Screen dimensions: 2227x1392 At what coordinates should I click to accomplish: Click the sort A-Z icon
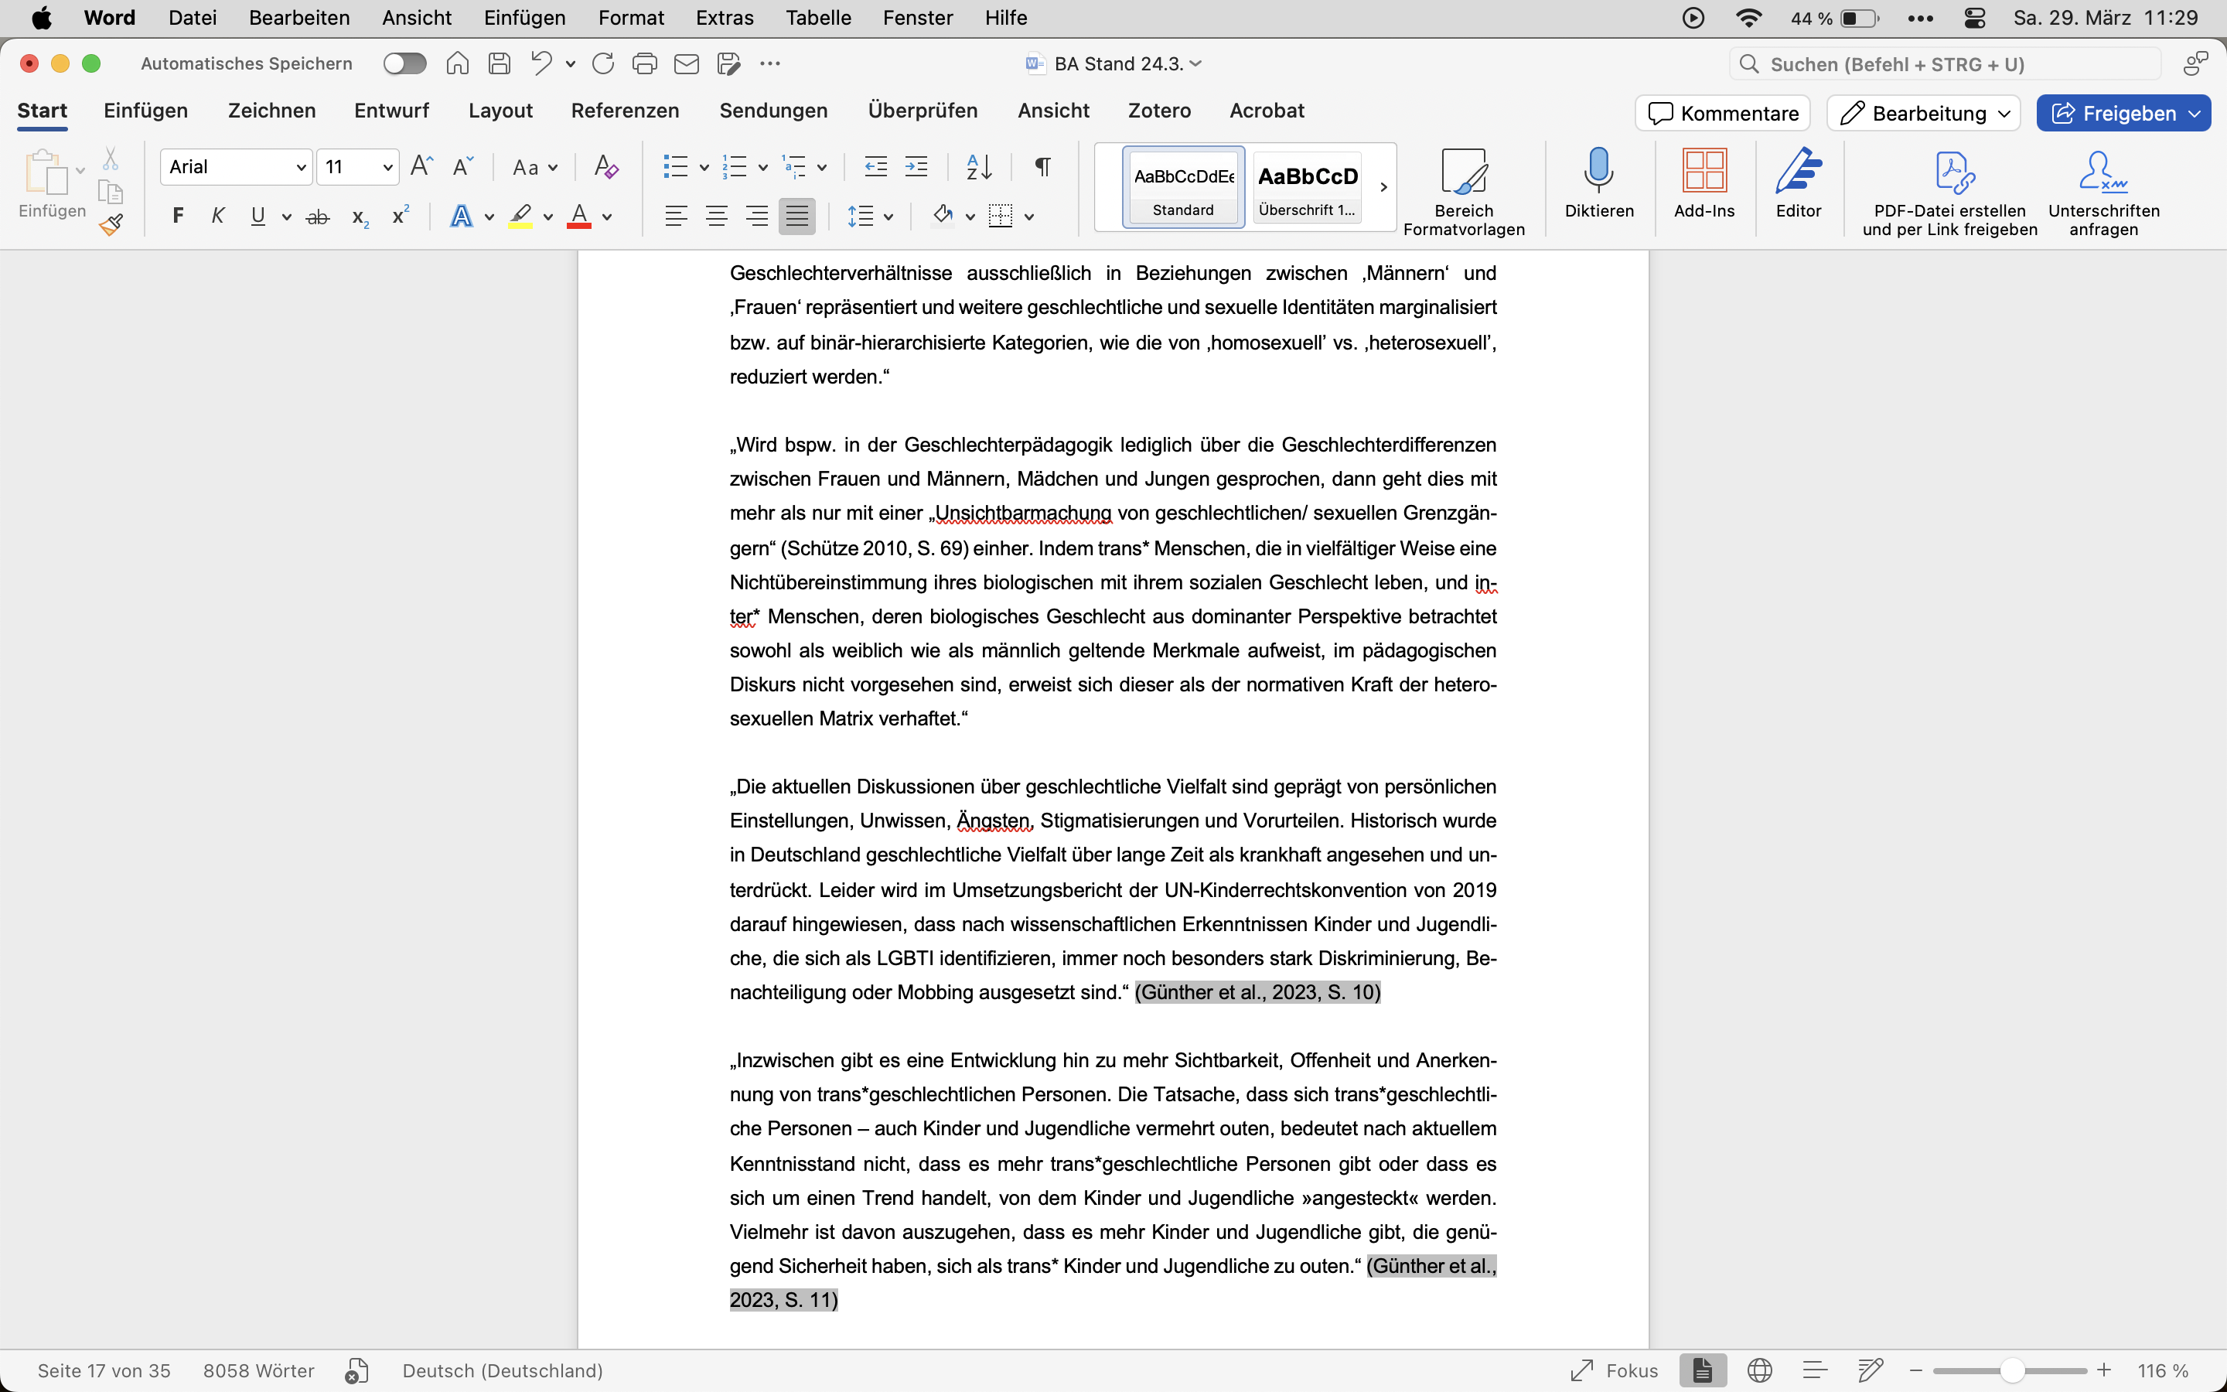(979, 166)
